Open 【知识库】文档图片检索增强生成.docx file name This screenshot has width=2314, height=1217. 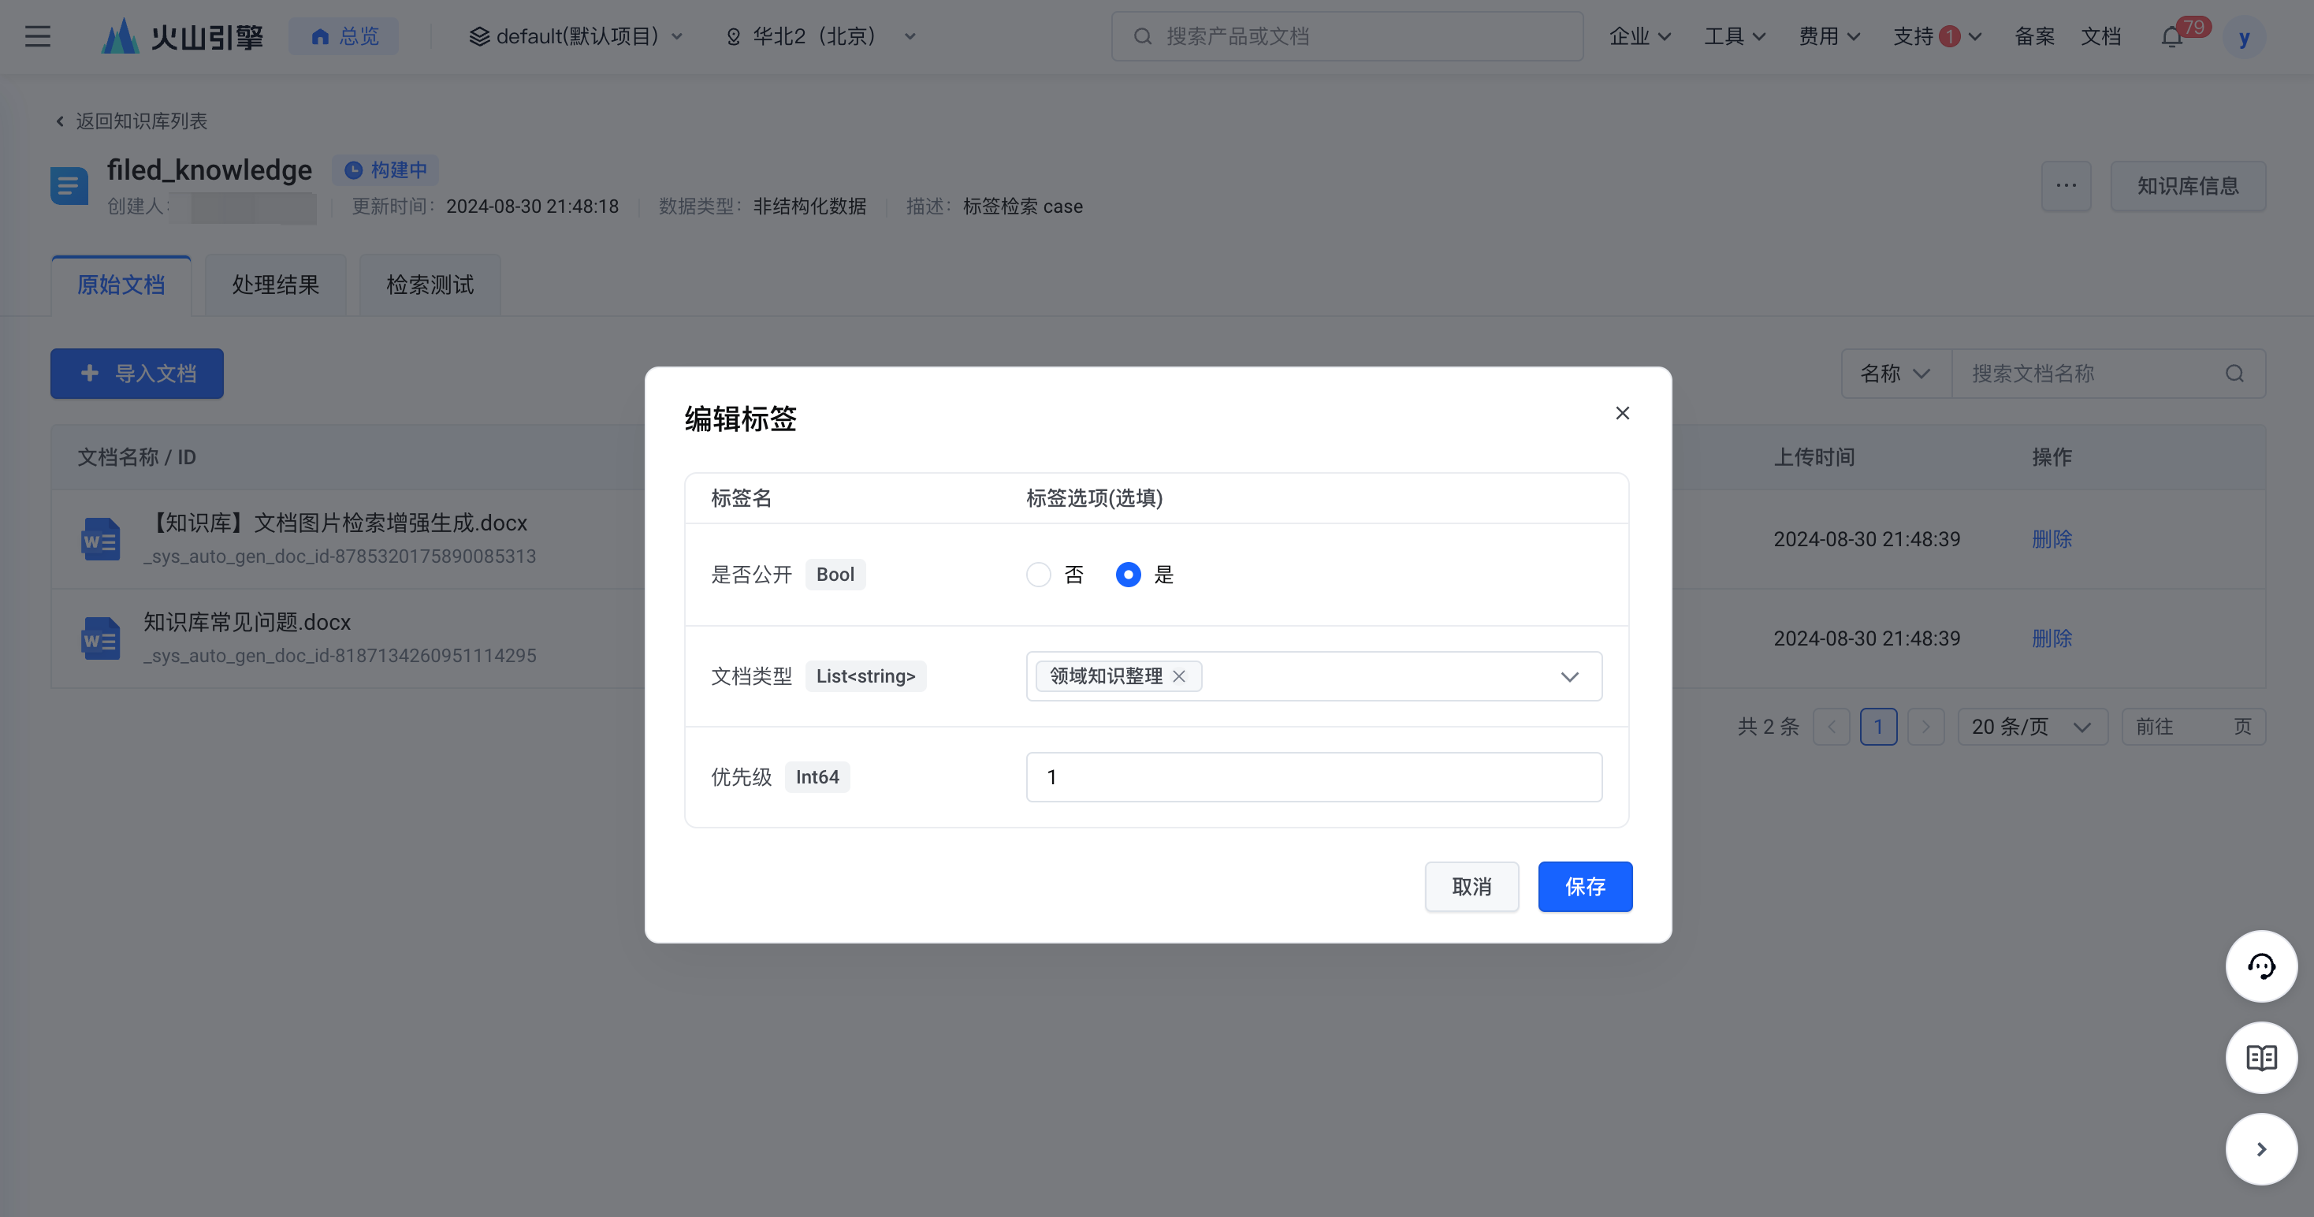click(335, 523)
